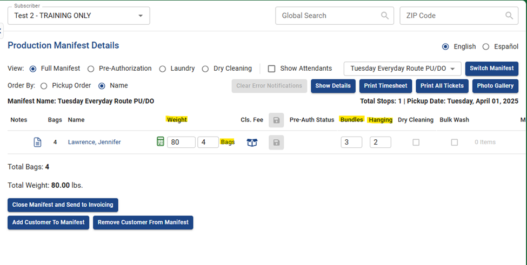Viewport: 527px width, 265px height.
Task: Open notes document icon for Jennifer Lawrence
Action: [37, 142]
